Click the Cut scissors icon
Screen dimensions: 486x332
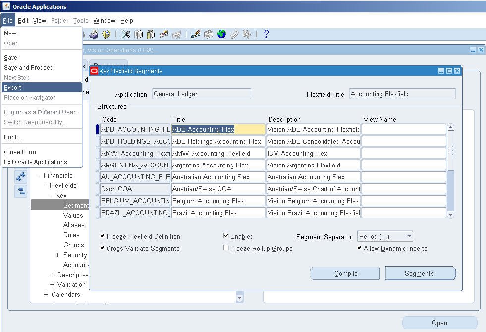125,34
